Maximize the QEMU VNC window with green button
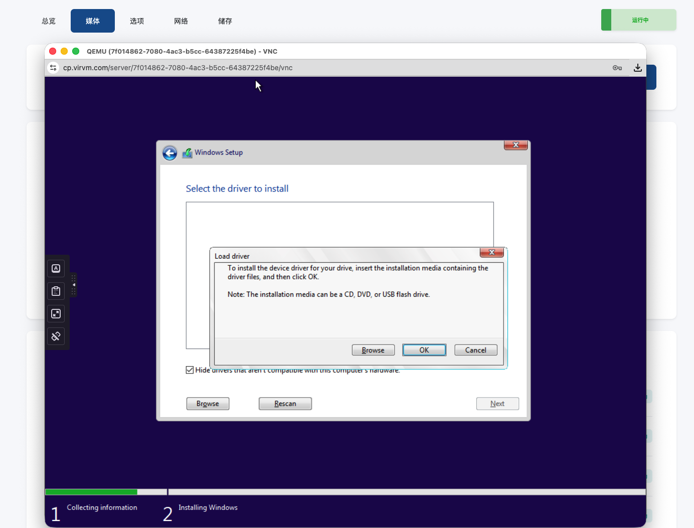 click(x=76, y=51)
